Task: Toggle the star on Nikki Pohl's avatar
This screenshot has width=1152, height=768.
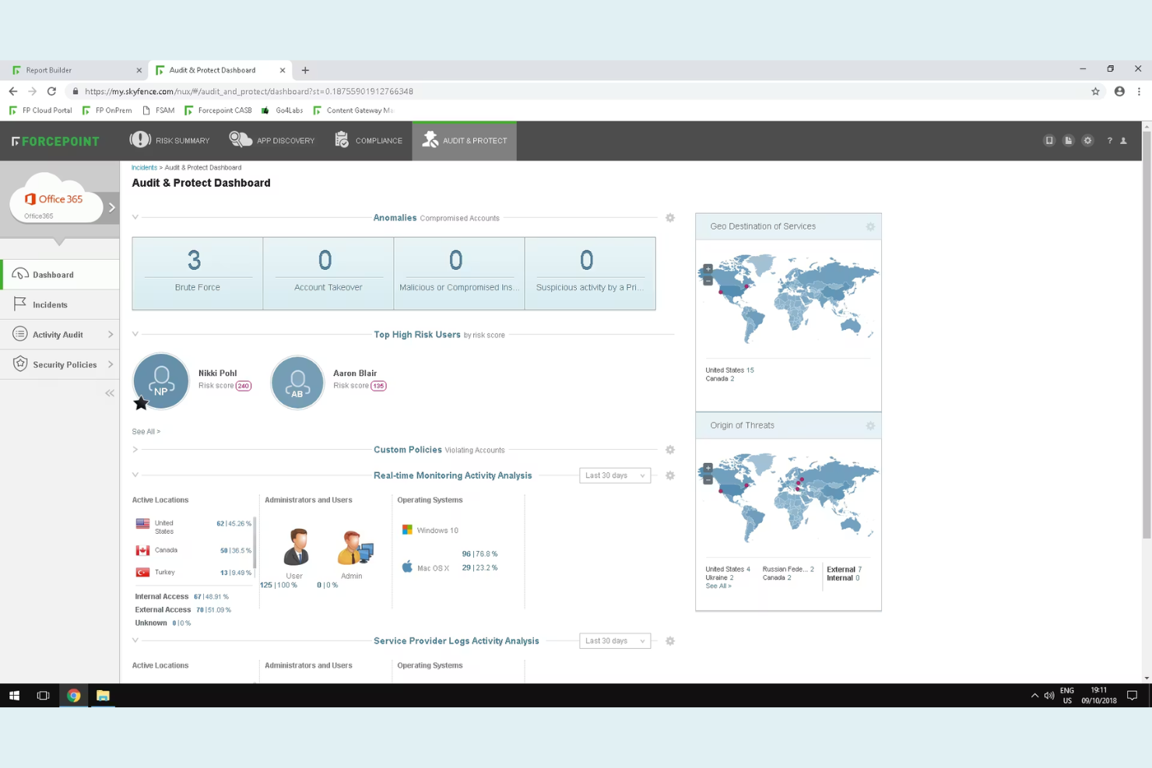Action: click(x=141, y=403)
